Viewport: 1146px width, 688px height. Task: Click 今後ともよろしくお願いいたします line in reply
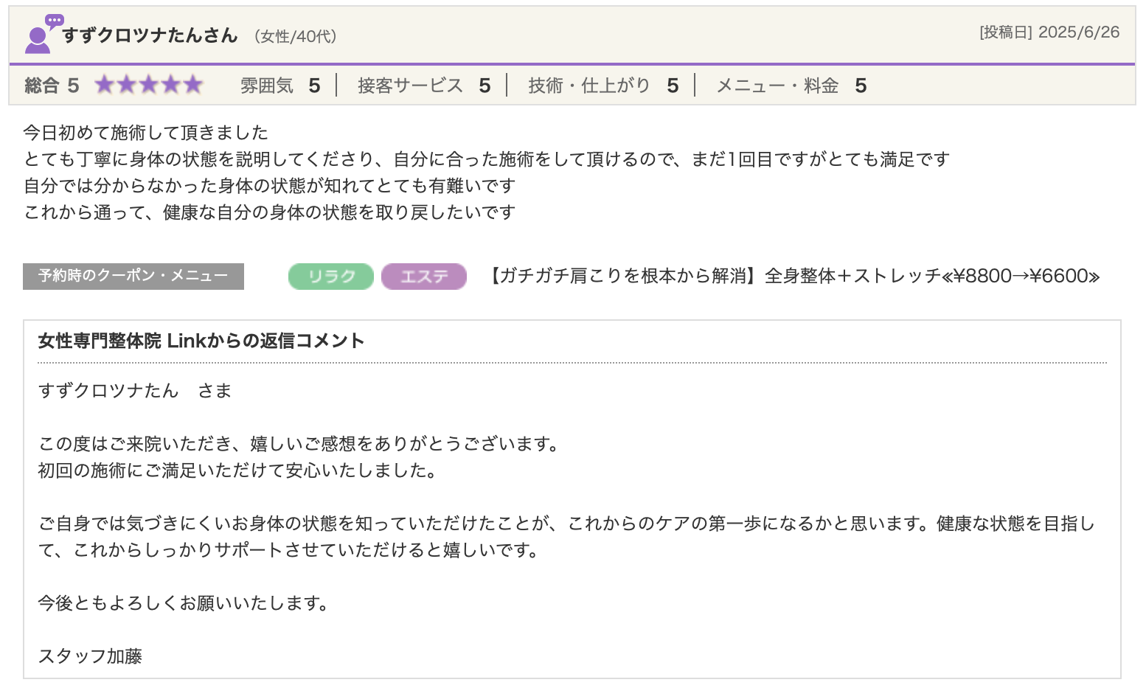(184, 603)
